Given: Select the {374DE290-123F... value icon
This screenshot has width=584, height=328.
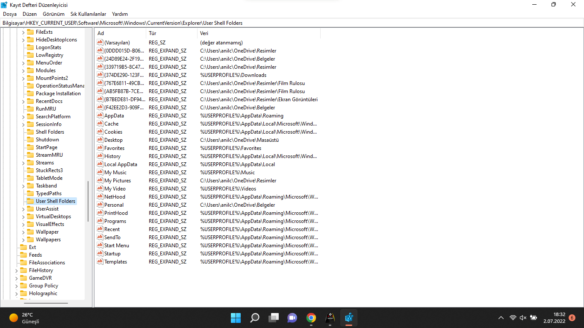Looking at the screenshot, I should click(100, 75).
